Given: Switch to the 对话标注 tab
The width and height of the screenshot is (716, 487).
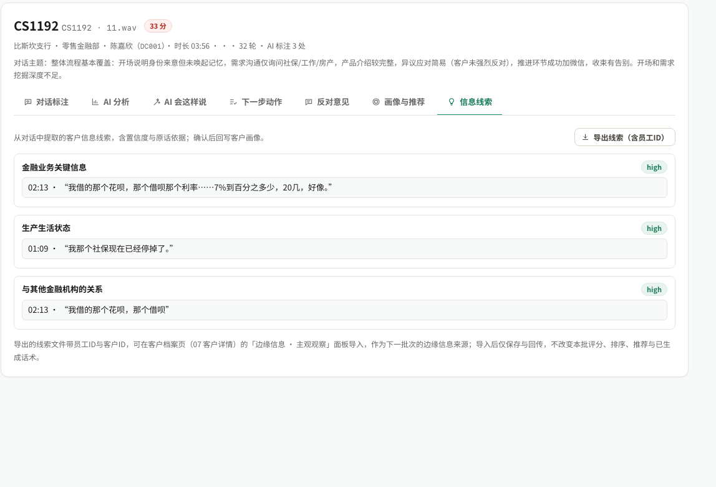Looking at the screenshot, I should point(46,102).
